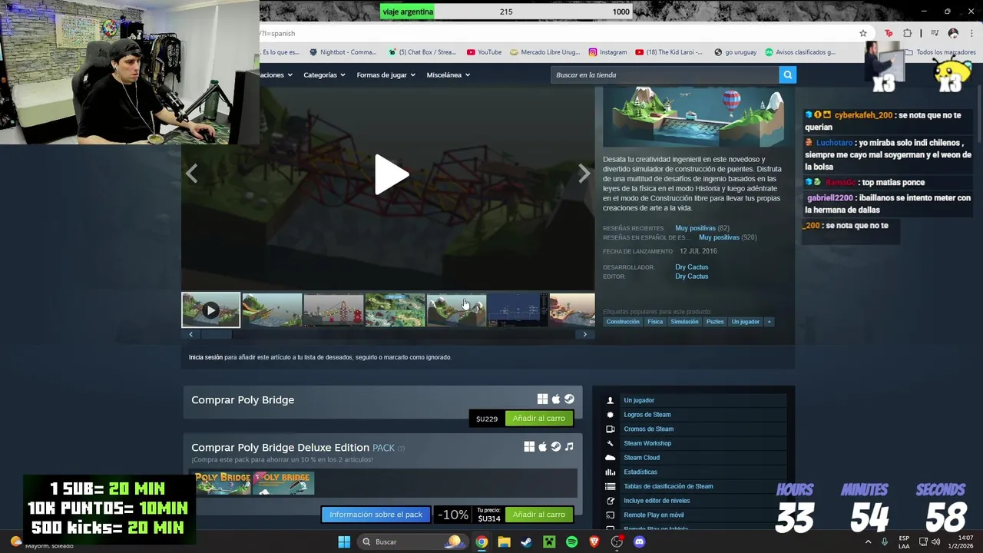
Task: Open the Steam Workshop feature link
Action: coord(647,443)
